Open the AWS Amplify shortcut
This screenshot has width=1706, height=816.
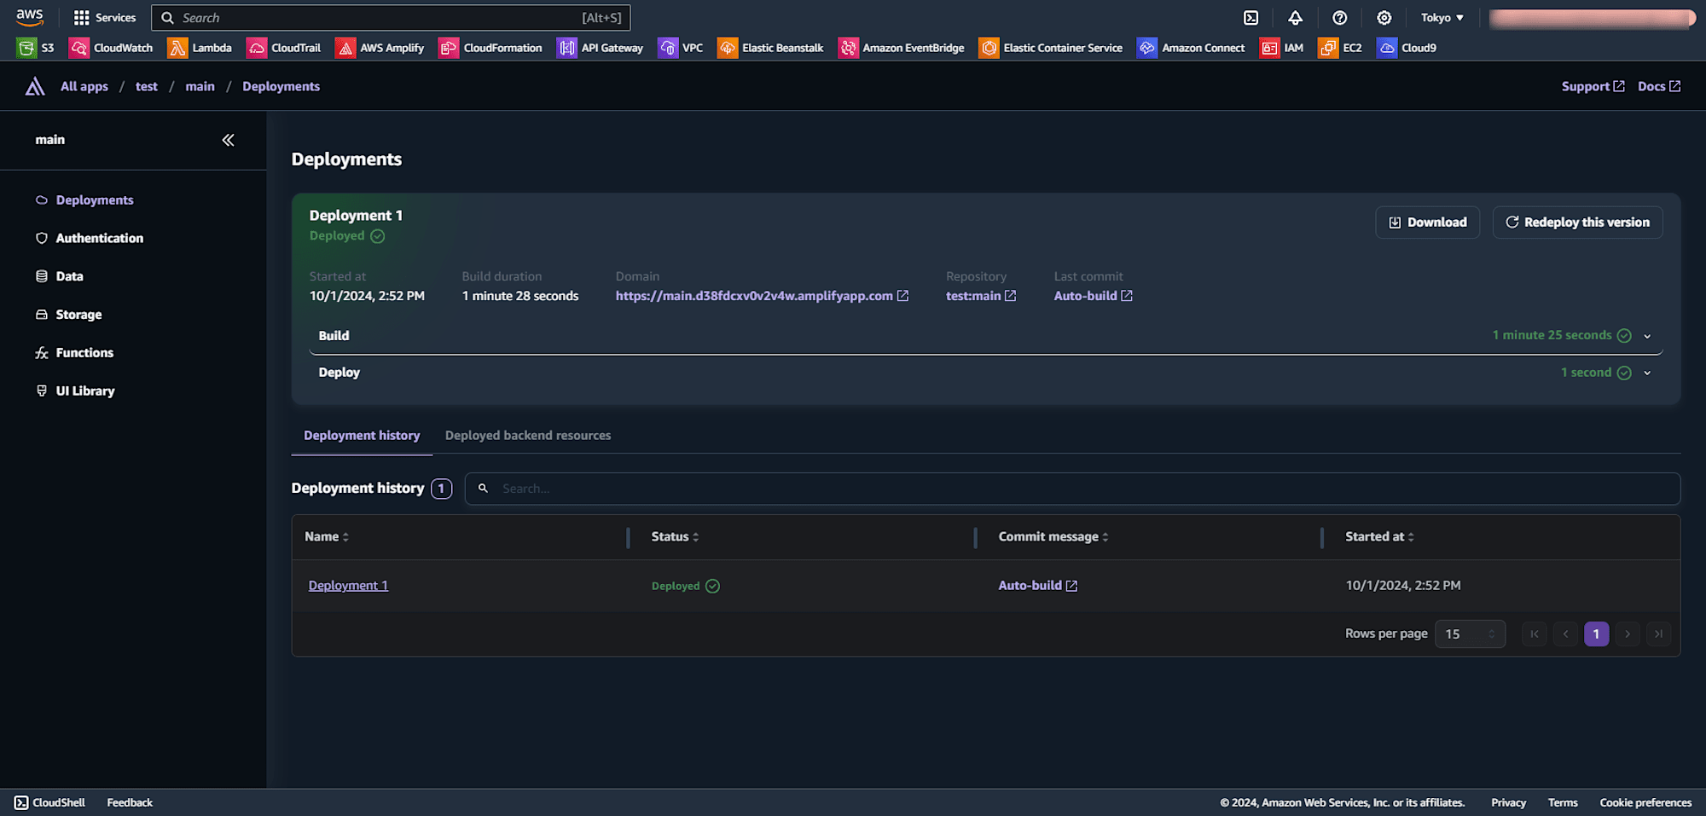click(x=380, y=48)
